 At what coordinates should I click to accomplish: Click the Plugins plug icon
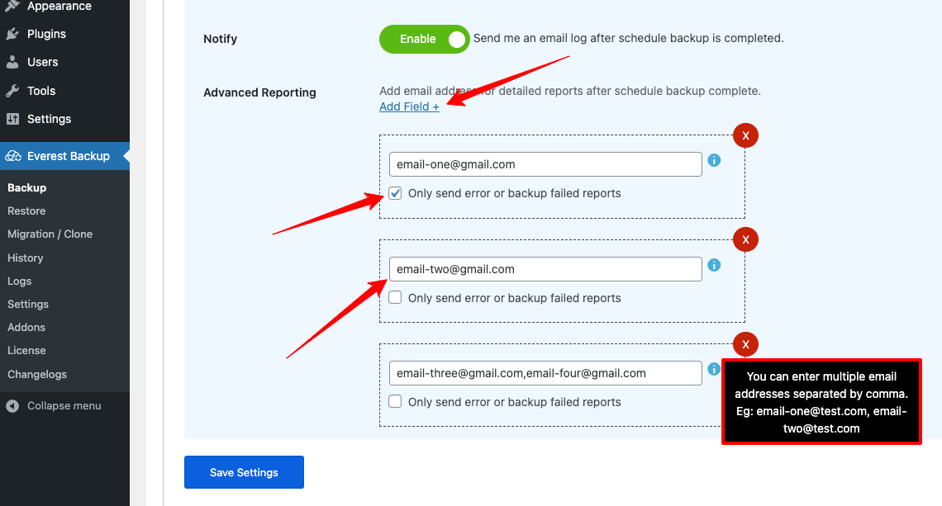coord(12,34)
